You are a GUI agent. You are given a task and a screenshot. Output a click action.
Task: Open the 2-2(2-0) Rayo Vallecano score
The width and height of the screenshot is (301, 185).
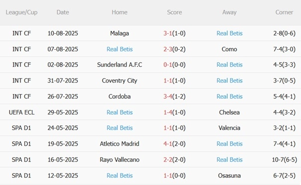(x=174, y=160)
